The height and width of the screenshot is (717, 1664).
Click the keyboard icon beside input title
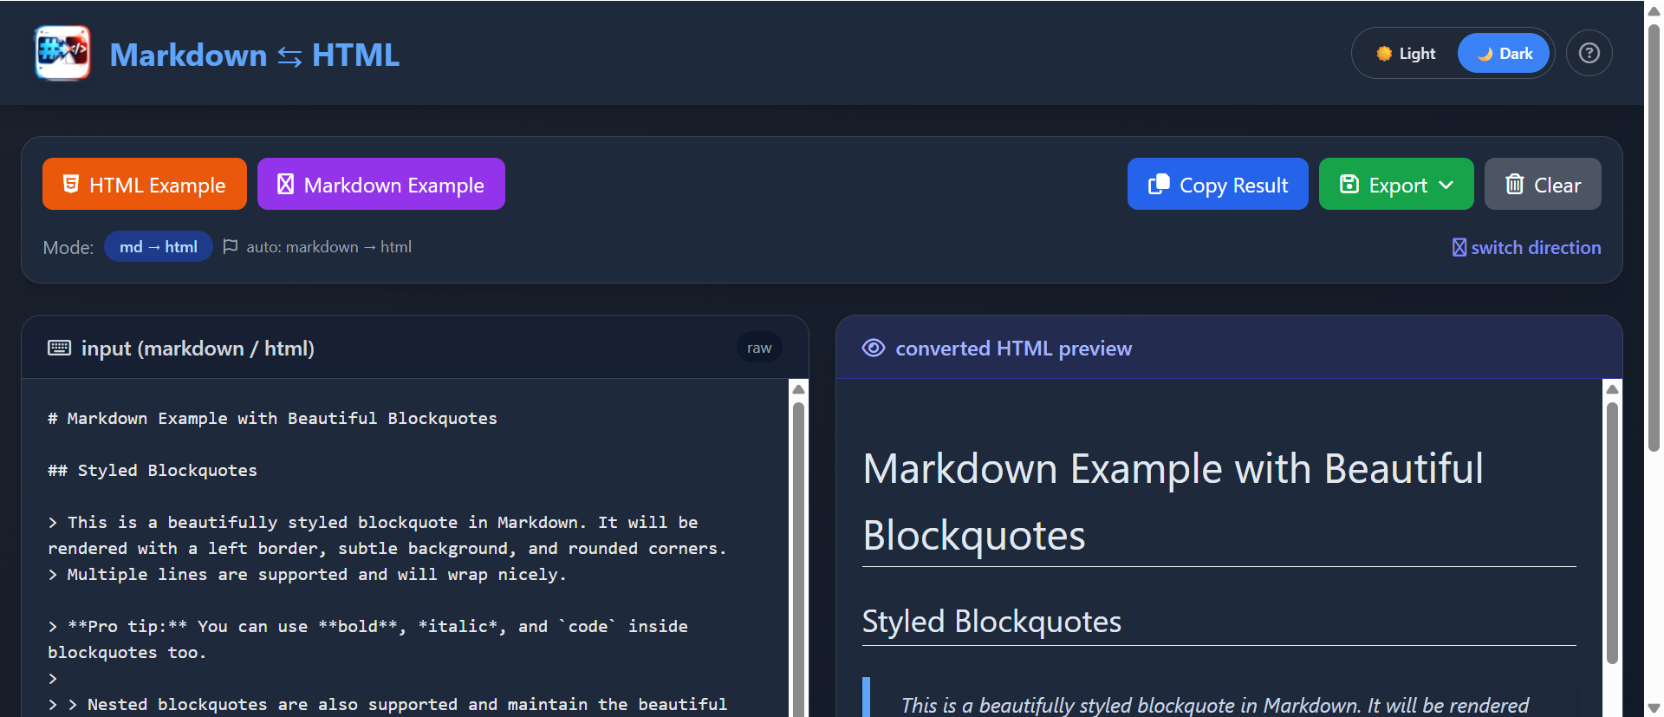click(59, 348)
